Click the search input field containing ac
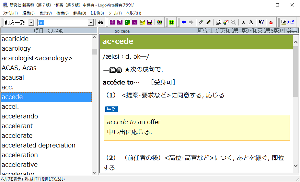This screenshot has height=182, width=300. pos(63,23)
